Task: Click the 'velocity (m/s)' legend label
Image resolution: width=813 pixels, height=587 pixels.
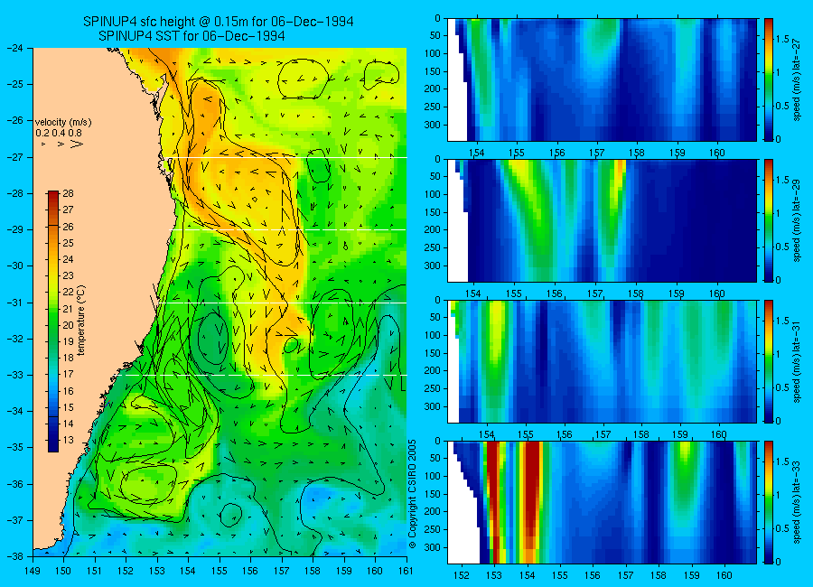Action: pos(63,123)
